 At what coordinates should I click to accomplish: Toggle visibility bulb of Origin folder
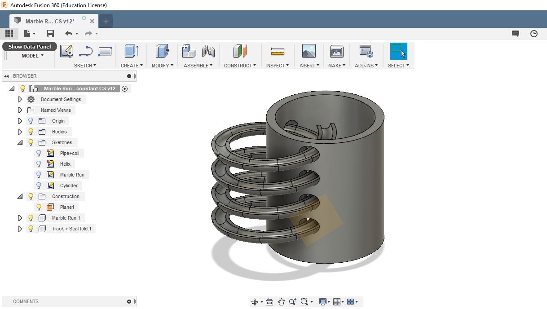[x=31, y=121]
